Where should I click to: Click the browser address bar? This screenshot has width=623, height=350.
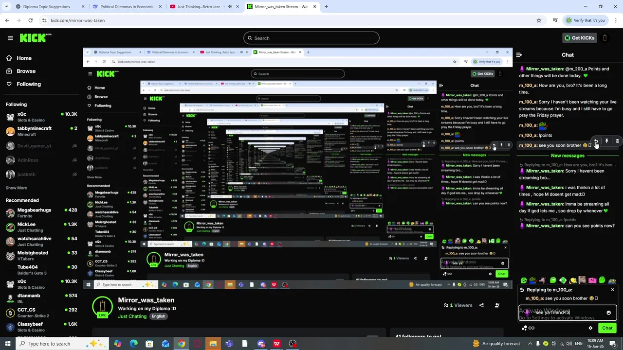coord(287,20)
